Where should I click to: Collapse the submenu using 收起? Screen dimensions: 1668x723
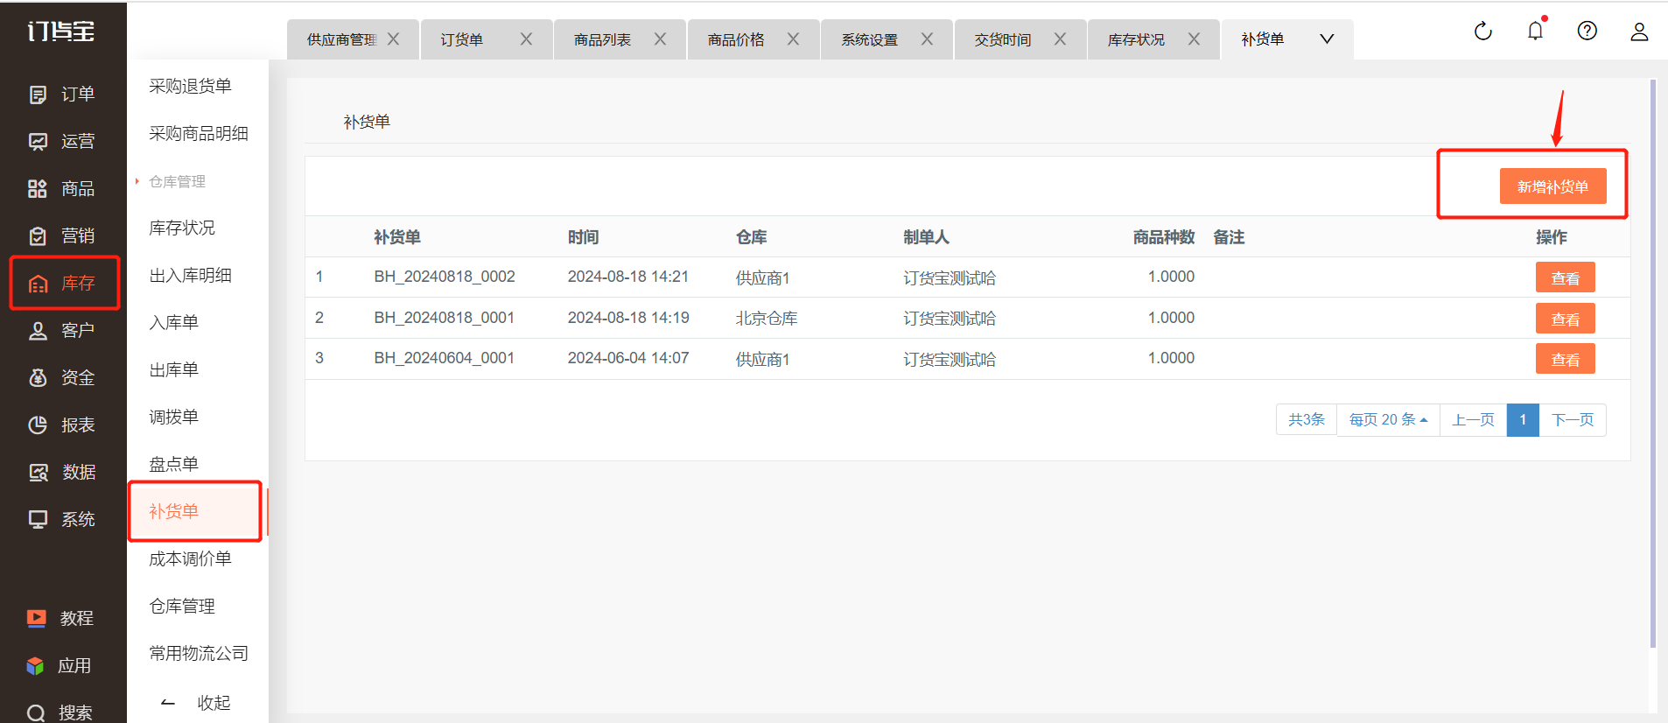pos(197,703)
